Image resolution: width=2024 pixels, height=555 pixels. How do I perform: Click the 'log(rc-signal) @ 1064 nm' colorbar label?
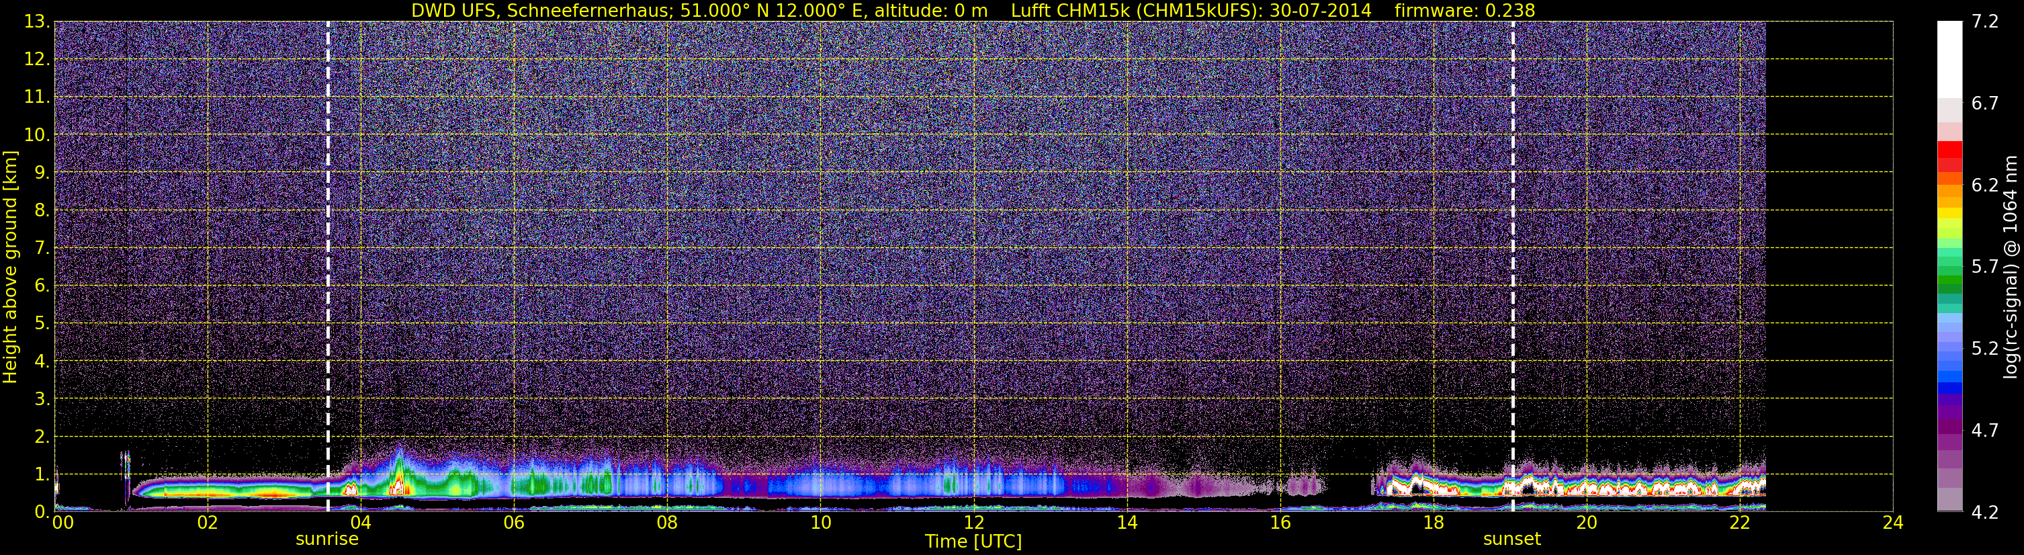point(2011,267)
